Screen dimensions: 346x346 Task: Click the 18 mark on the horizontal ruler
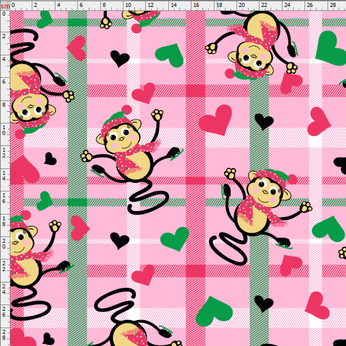(x=219, y=5)
